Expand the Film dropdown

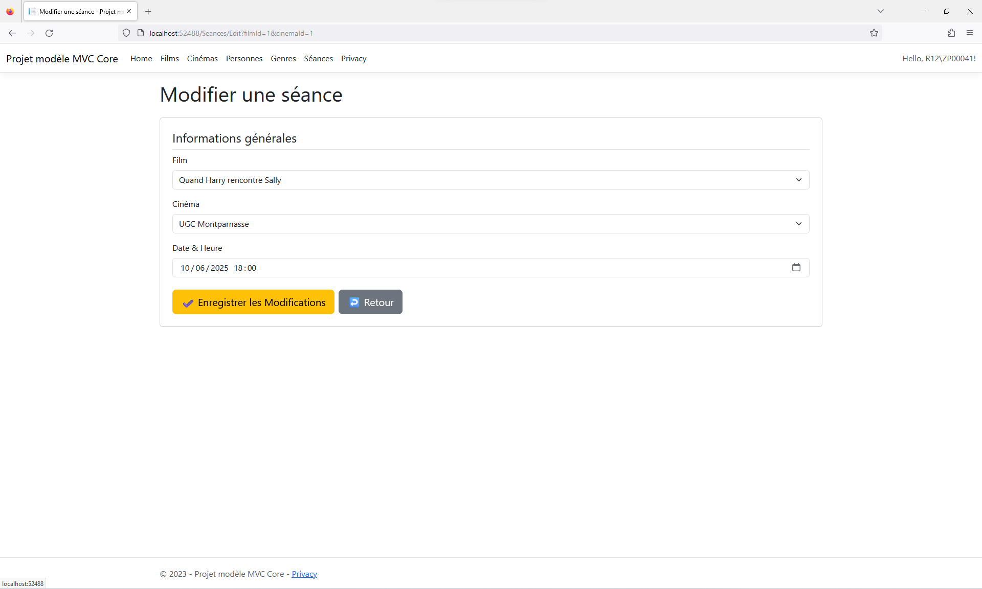490,180
